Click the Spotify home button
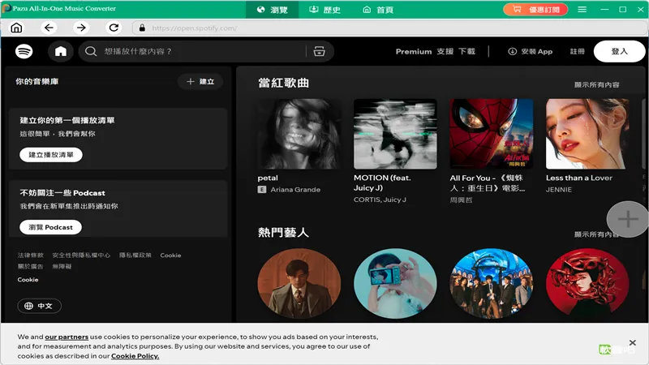This screenshot has height=365, width=649. coord(60,51)
